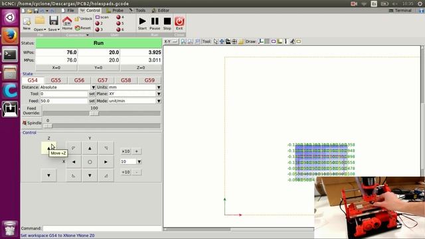Click the x10 step multiplier button
425x239 pixels.
126,151
